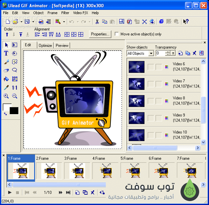
Task: Click the Bring to Front order icon
Action: 21,34
